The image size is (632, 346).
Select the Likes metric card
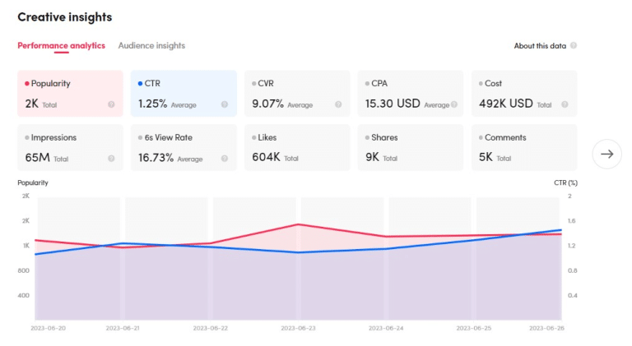point(297,147)
